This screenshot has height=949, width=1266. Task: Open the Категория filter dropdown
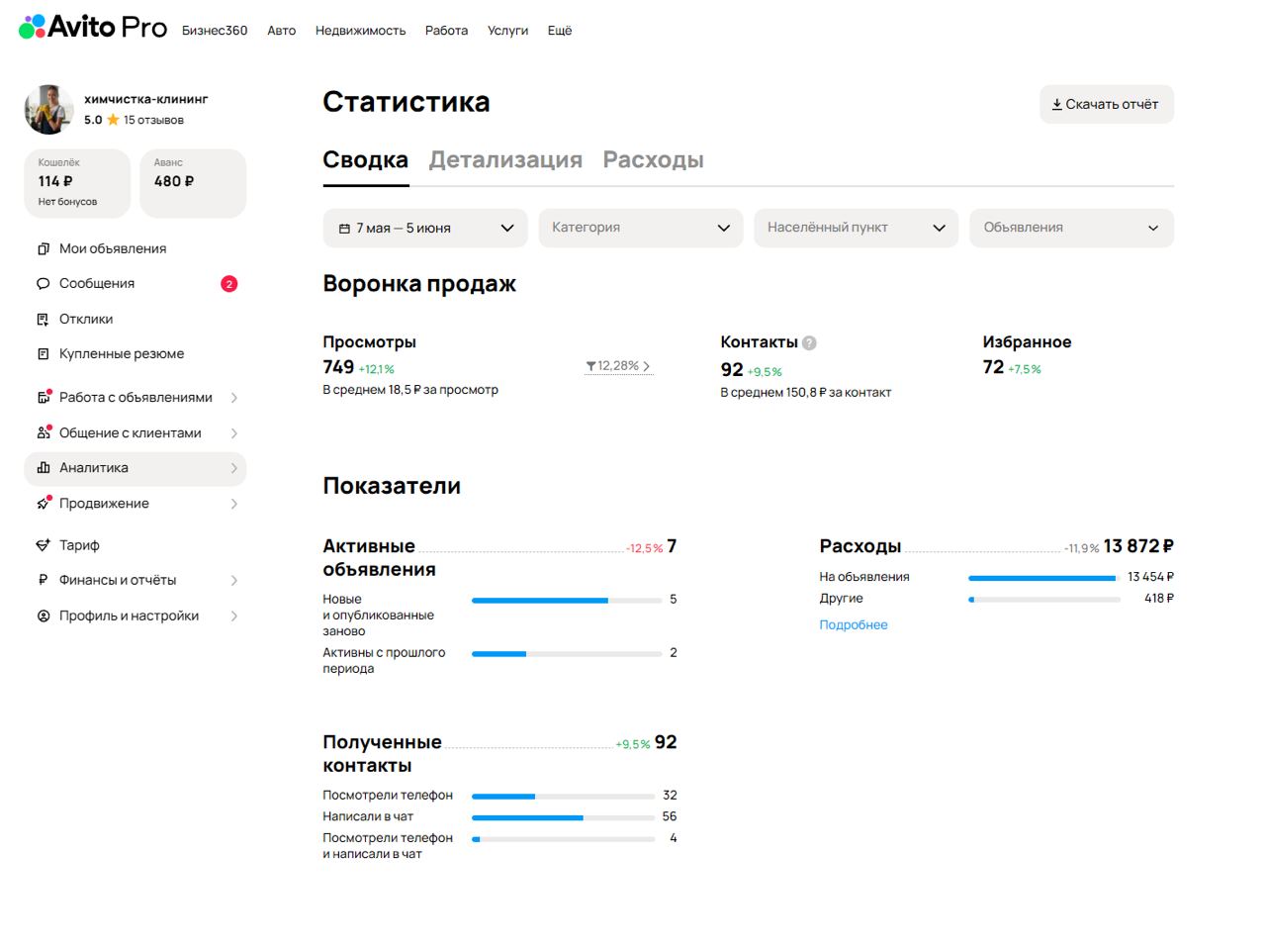640,229
